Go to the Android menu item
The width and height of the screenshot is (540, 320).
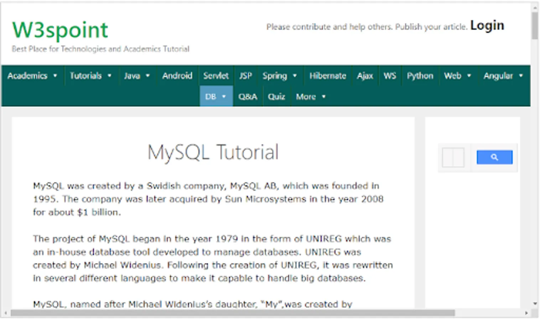coord(177,76)
